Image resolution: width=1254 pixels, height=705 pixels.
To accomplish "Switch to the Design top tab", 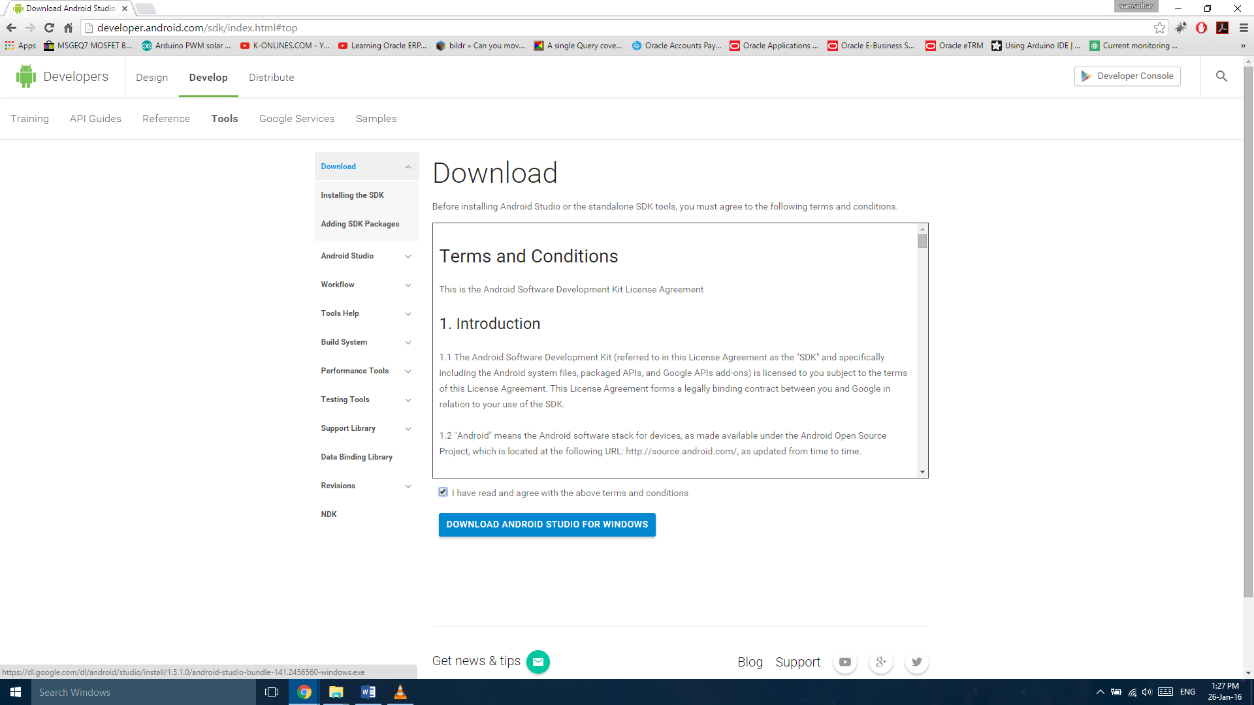I will [x=152, y=78].
